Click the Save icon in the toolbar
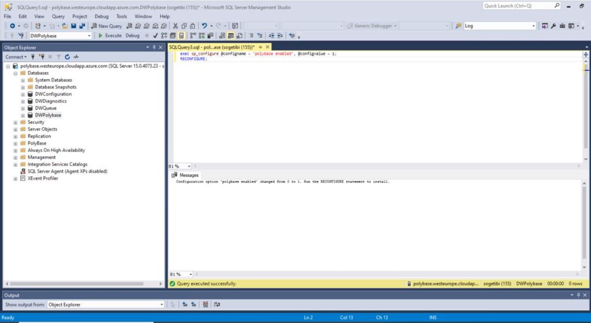The width and height of the screenshot is (591, 323). coord(74,26)
